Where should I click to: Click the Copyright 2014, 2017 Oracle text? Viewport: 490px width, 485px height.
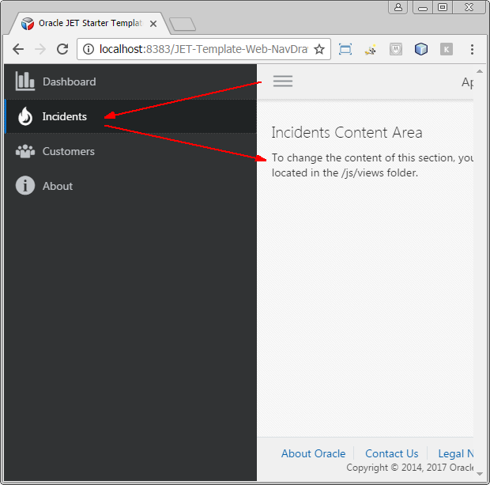click(409, 468)
